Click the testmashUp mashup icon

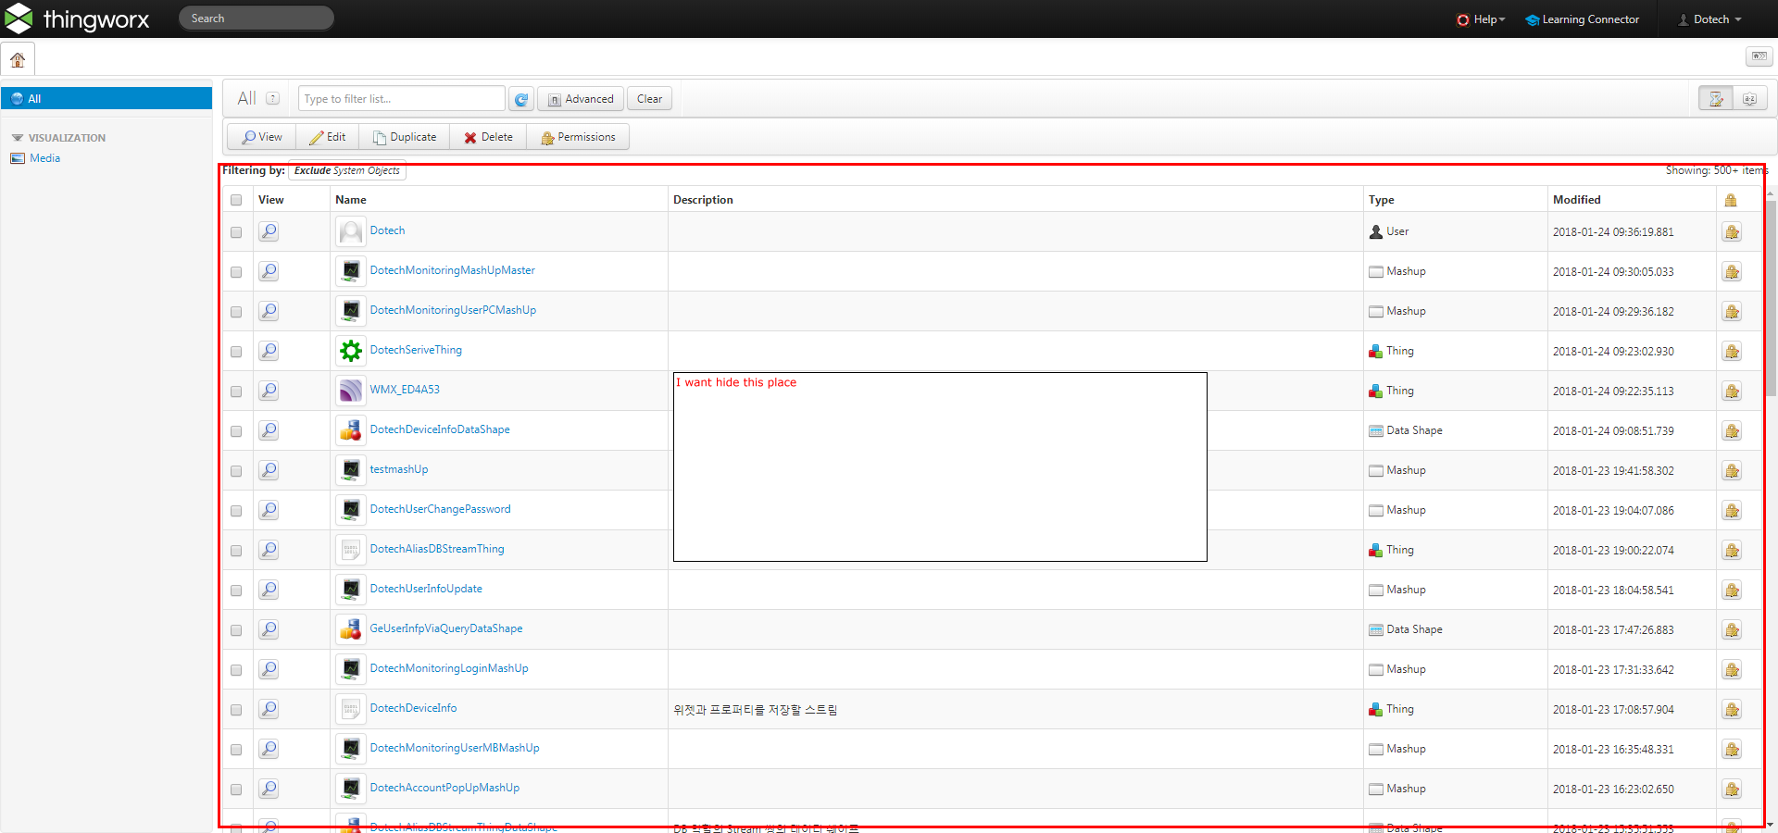351,470
